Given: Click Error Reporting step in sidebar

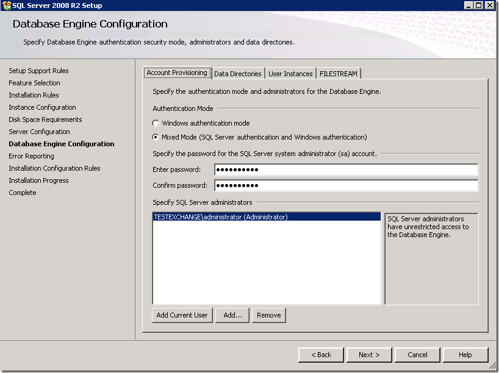Looking at the screenshot, I should point(31,156).
